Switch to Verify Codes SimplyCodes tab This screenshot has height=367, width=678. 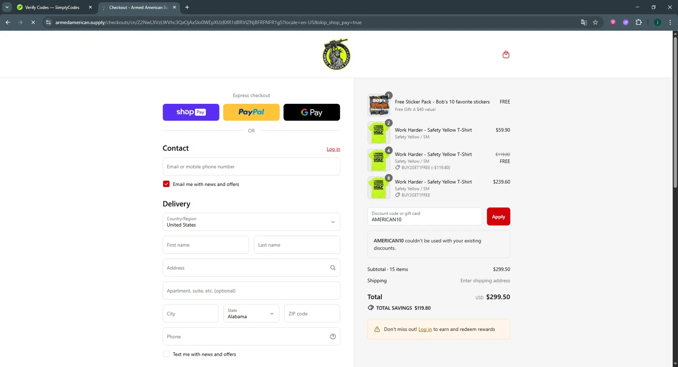tap(53, 7)
